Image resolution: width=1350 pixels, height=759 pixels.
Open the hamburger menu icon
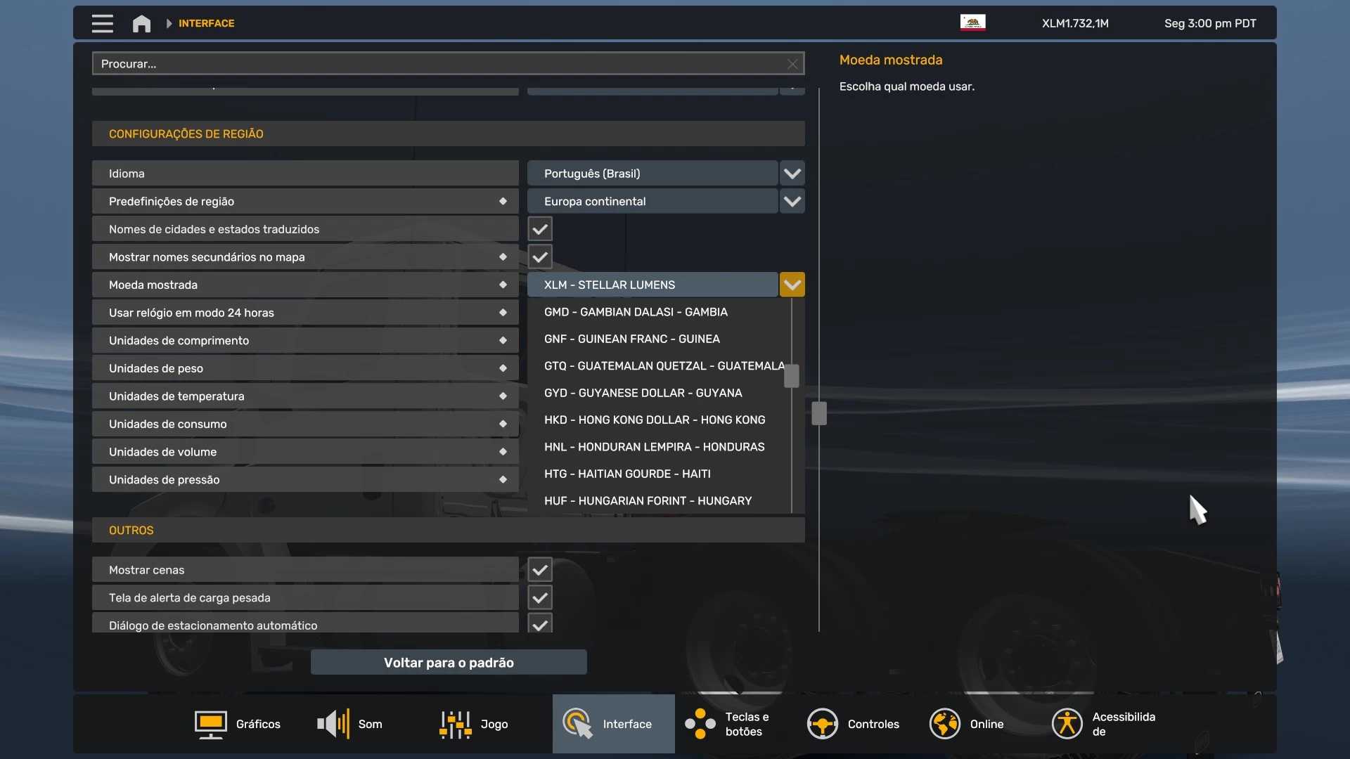(x=102, y=23)
